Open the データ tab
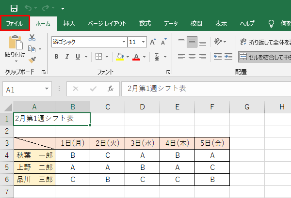The width and height of the screenshot is (291, 198). [x=171, y=24]
